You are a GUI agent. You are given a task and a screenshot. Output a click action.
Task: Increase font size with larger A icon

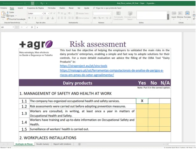51,13
